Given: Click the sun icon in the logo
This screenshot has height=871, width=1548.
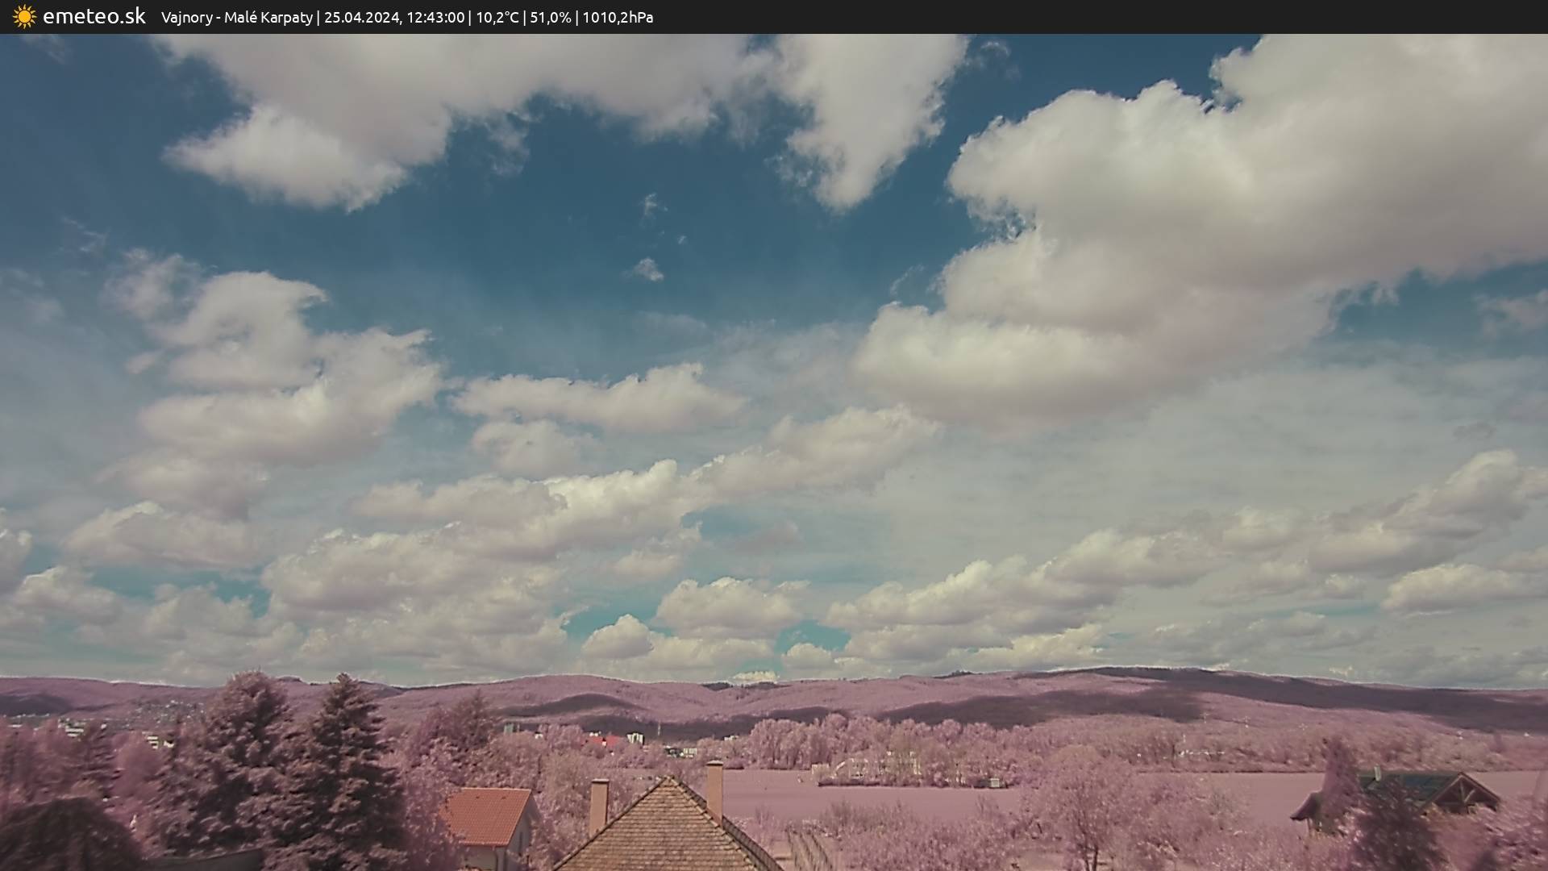Looking at the screenshot, I should point(24,17).
